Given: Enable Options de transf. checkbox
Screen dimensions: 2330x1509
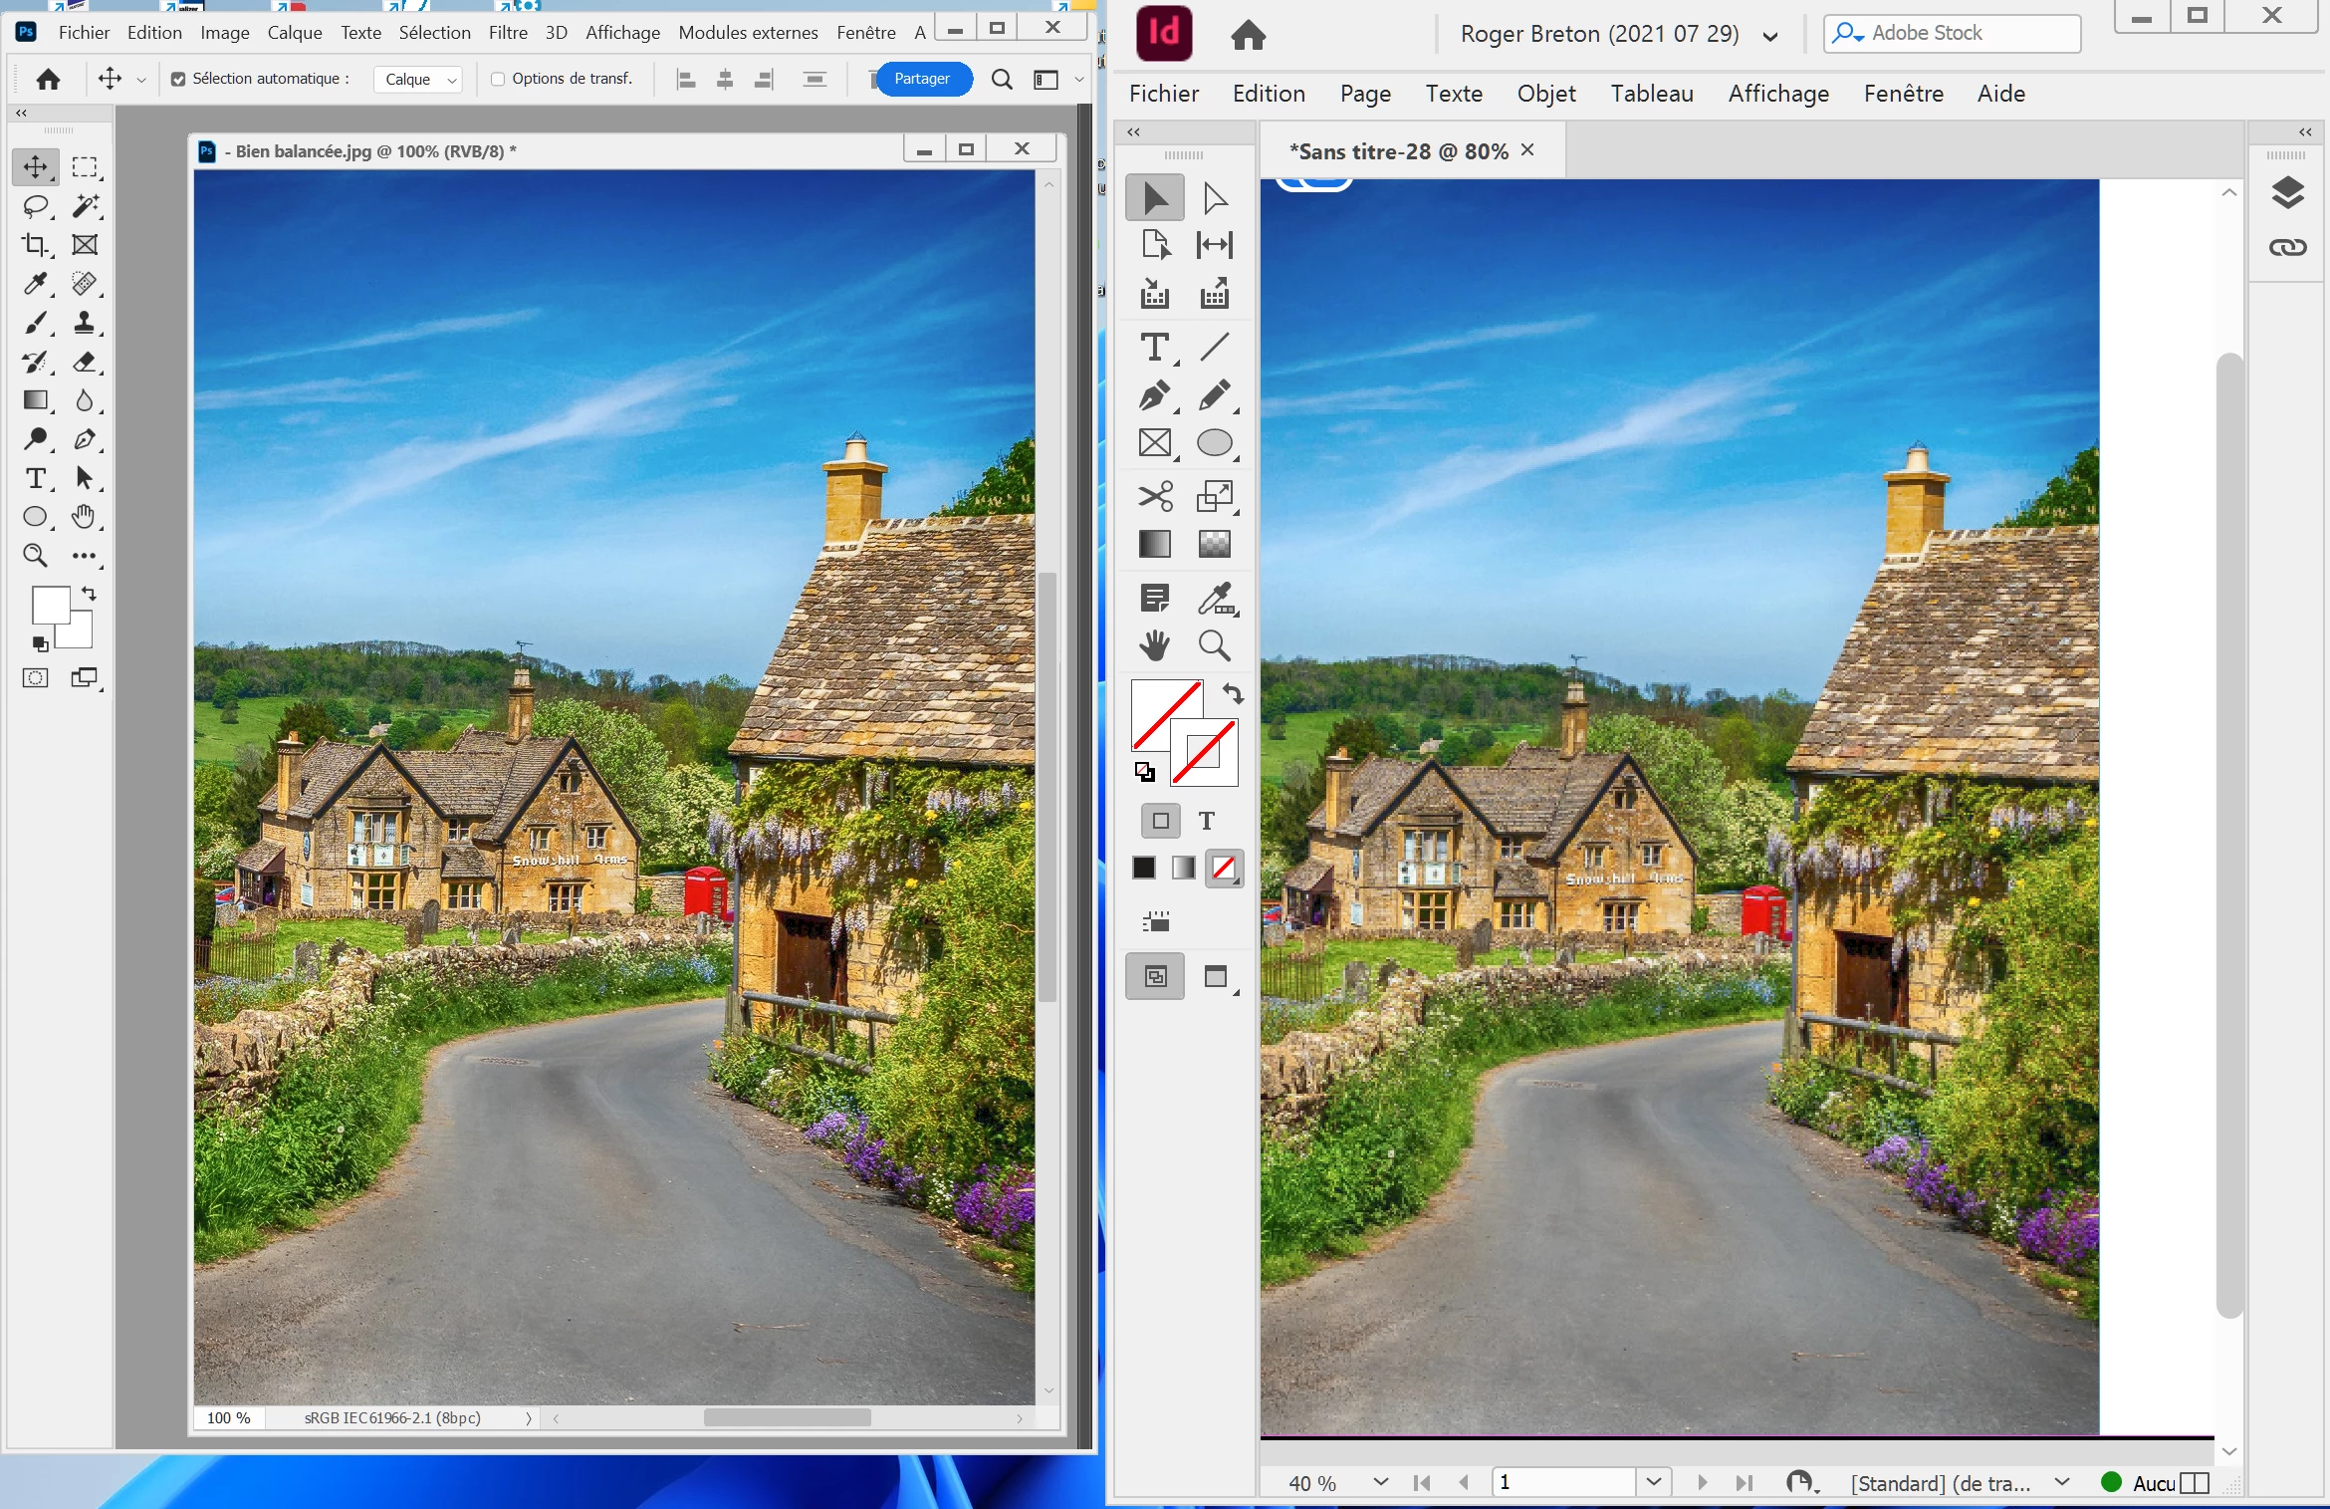Looking at the screenshot, I should pos(498,79).
